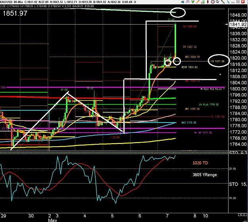The height and width of the screenshot is (222, 248).
Task: Click the orange 1026 TD text
Action: (200, 163)
